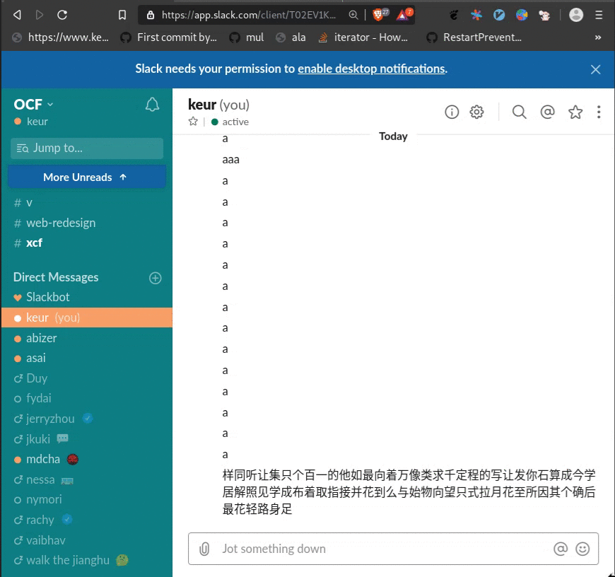Open the nessa direct message
This screenshot has height=577, width=615.
[87, 479]
